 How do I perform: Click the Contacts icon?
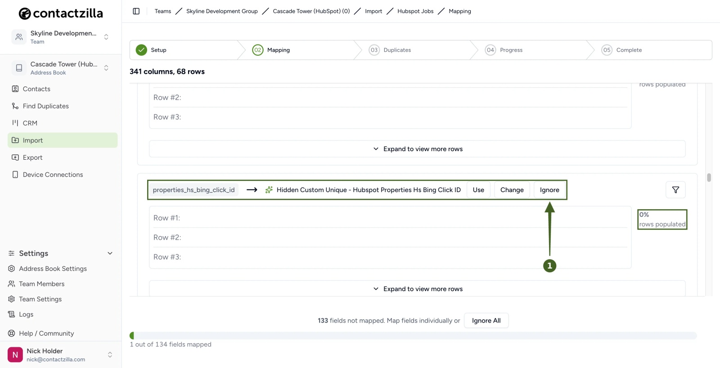(15, 89)
